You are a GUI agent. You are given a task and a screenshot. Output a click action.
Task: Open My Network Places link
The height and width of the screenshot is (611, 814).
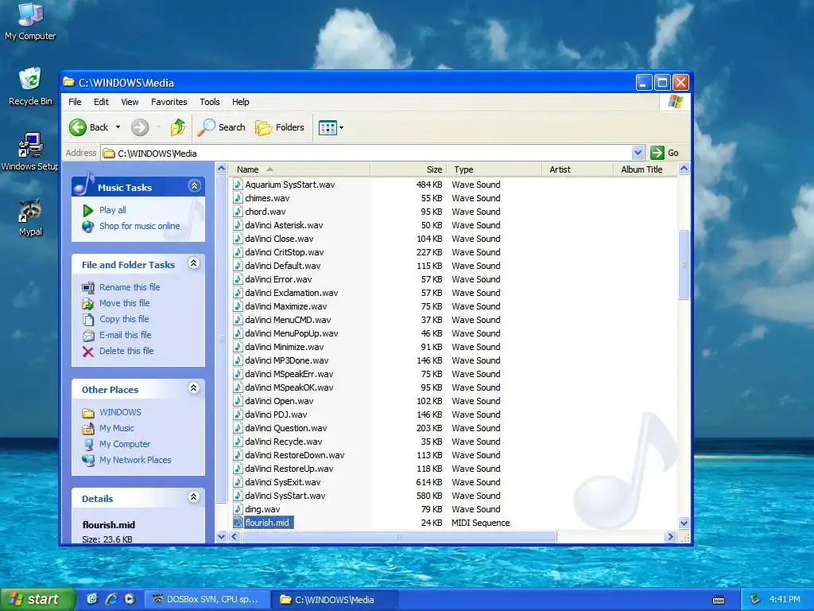135,460
